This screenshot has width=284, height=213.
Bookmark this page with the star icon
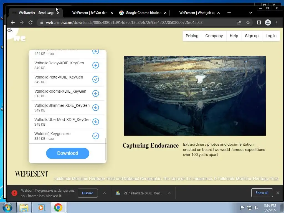(x=248, y=22)
